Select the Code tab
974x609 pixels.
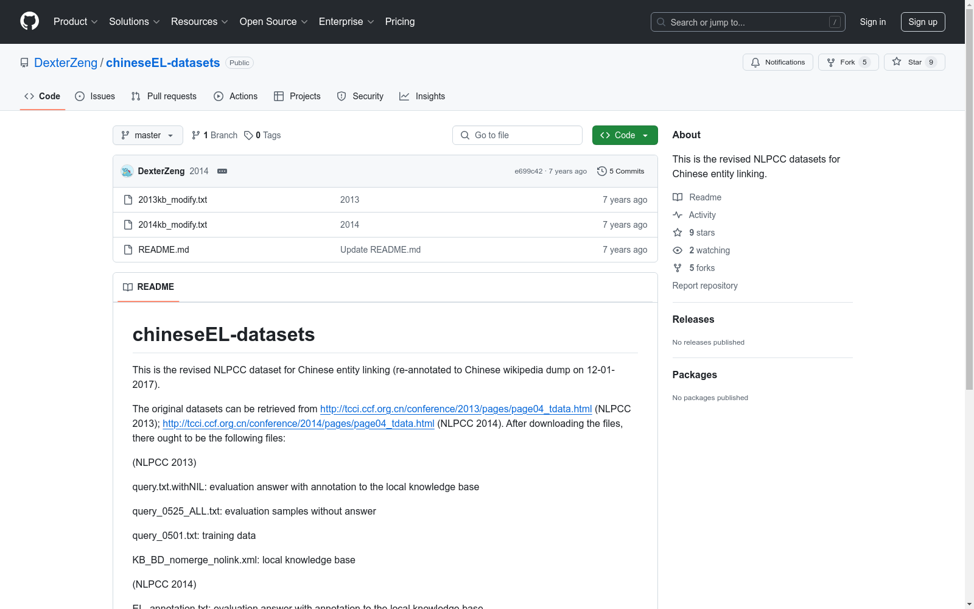click(x=42, y=96)
